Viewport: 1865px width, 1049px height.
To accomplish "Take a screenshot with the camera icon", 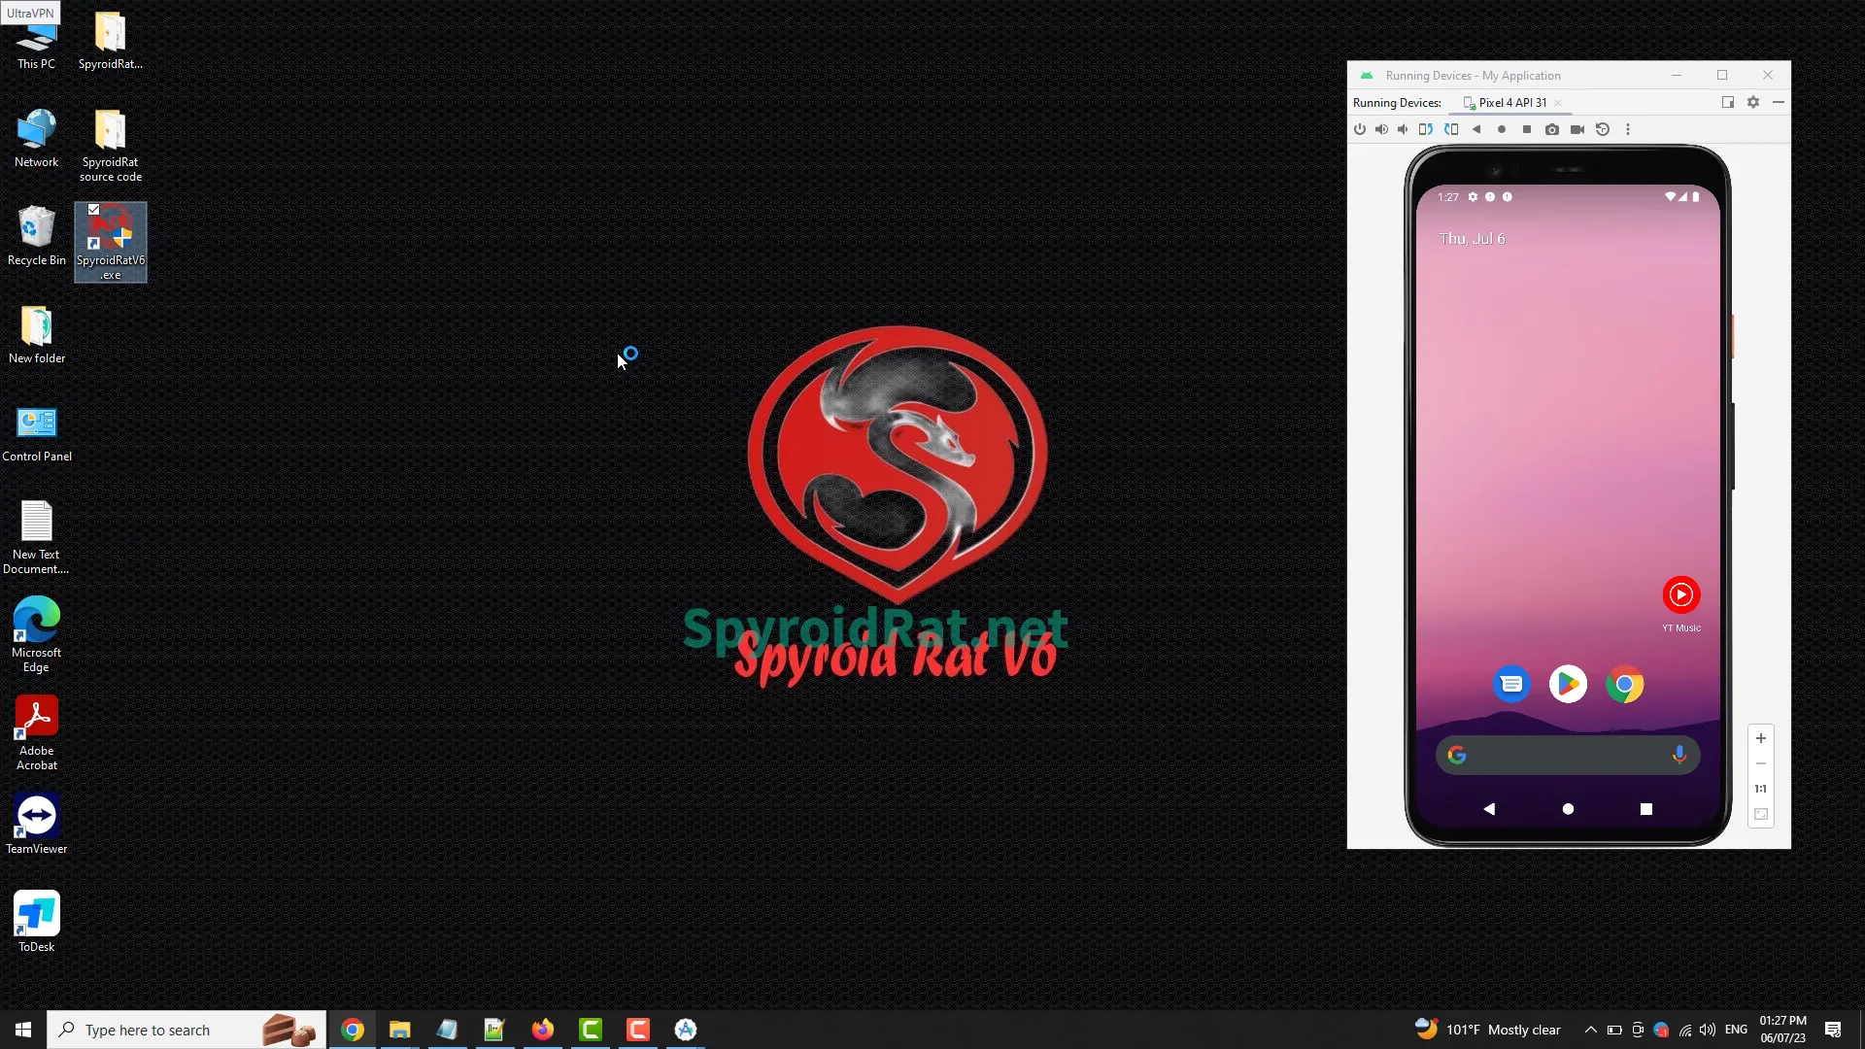I will tap(1551, 129).
